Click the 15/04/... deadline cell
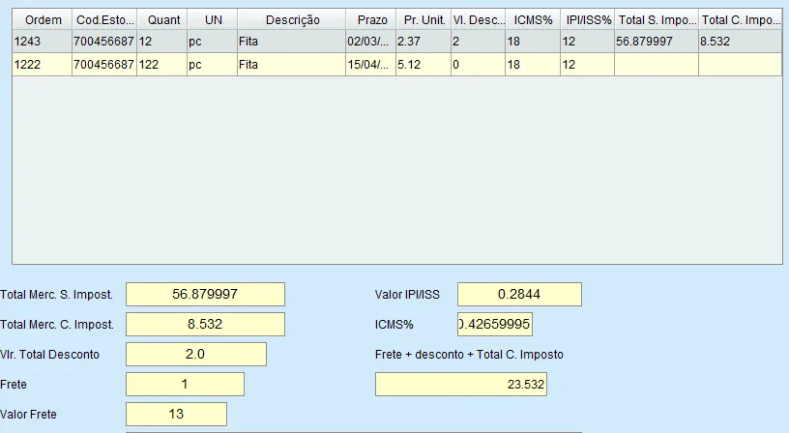789x433 pixels. tap(371, 65)
